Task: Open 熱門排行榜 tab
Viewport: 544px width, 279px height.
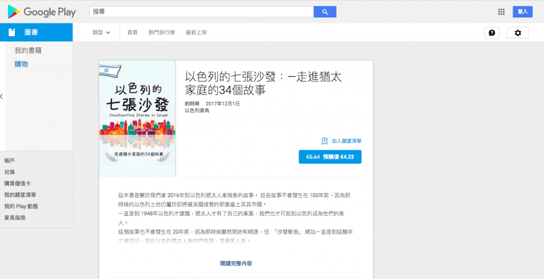Action: 161,32
